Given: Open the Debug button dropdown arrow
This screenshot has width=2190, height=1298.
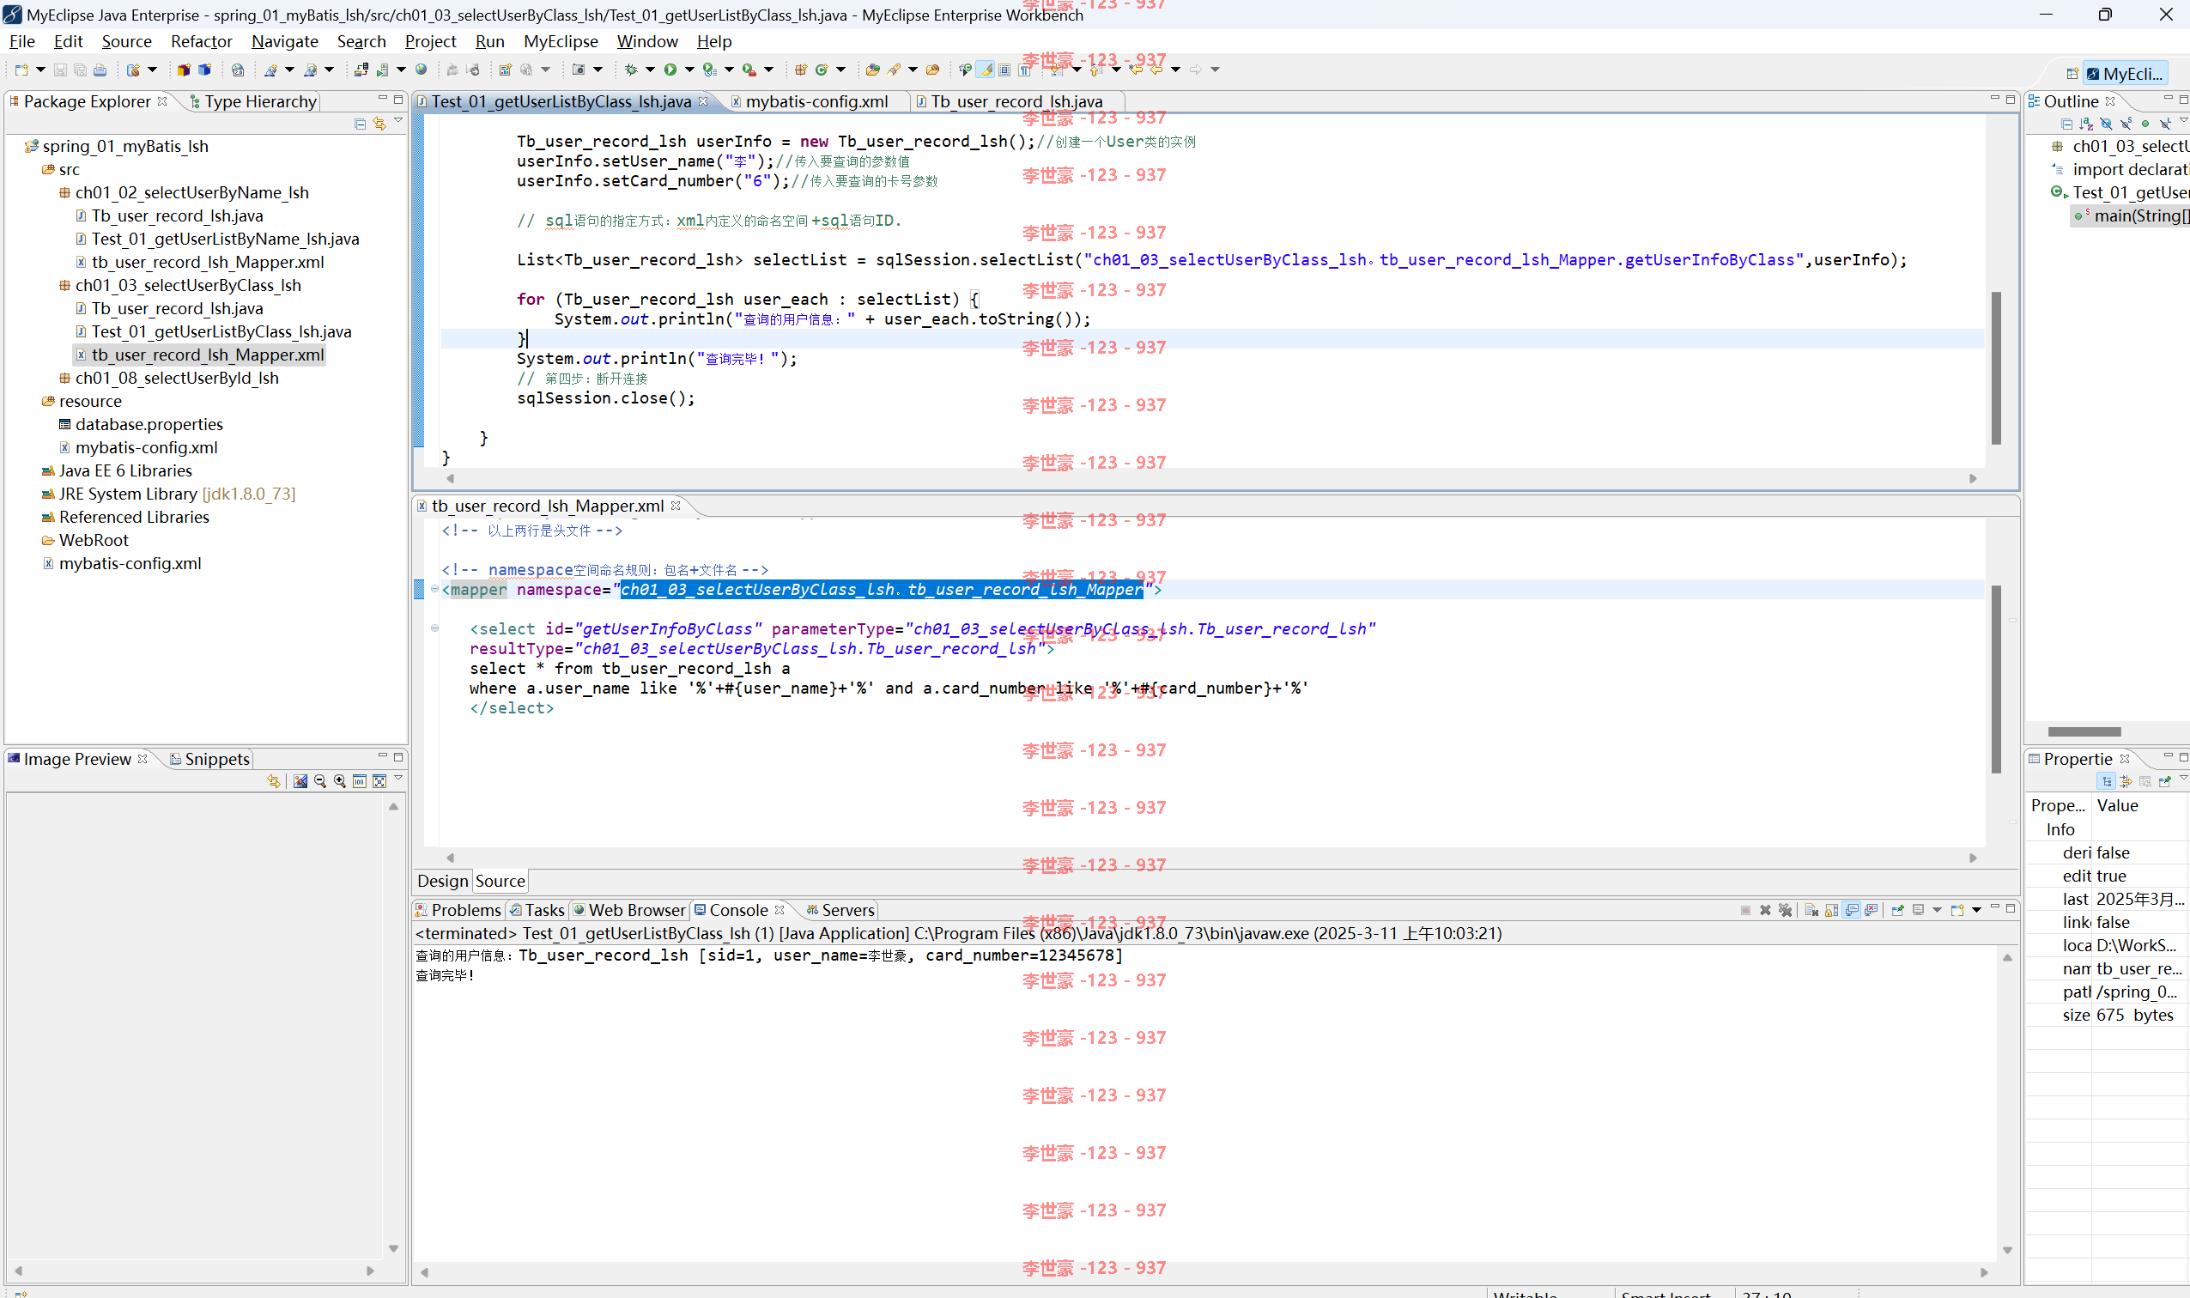Looking at the screenshot, I should point(650,70).
